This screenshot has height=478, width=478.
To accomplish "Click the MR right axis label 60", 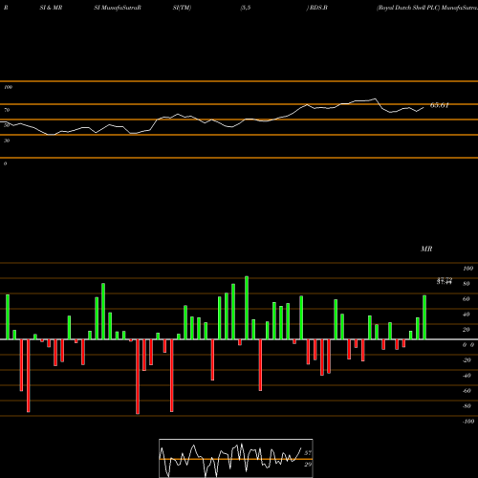I will click(467, 299).
